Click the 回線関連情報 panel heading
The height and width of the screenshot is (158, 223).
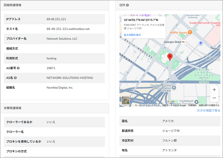(x=13, y=5)
